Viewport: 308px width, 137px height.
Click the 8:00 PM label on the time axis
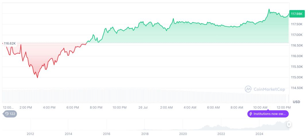pos(96,107)
